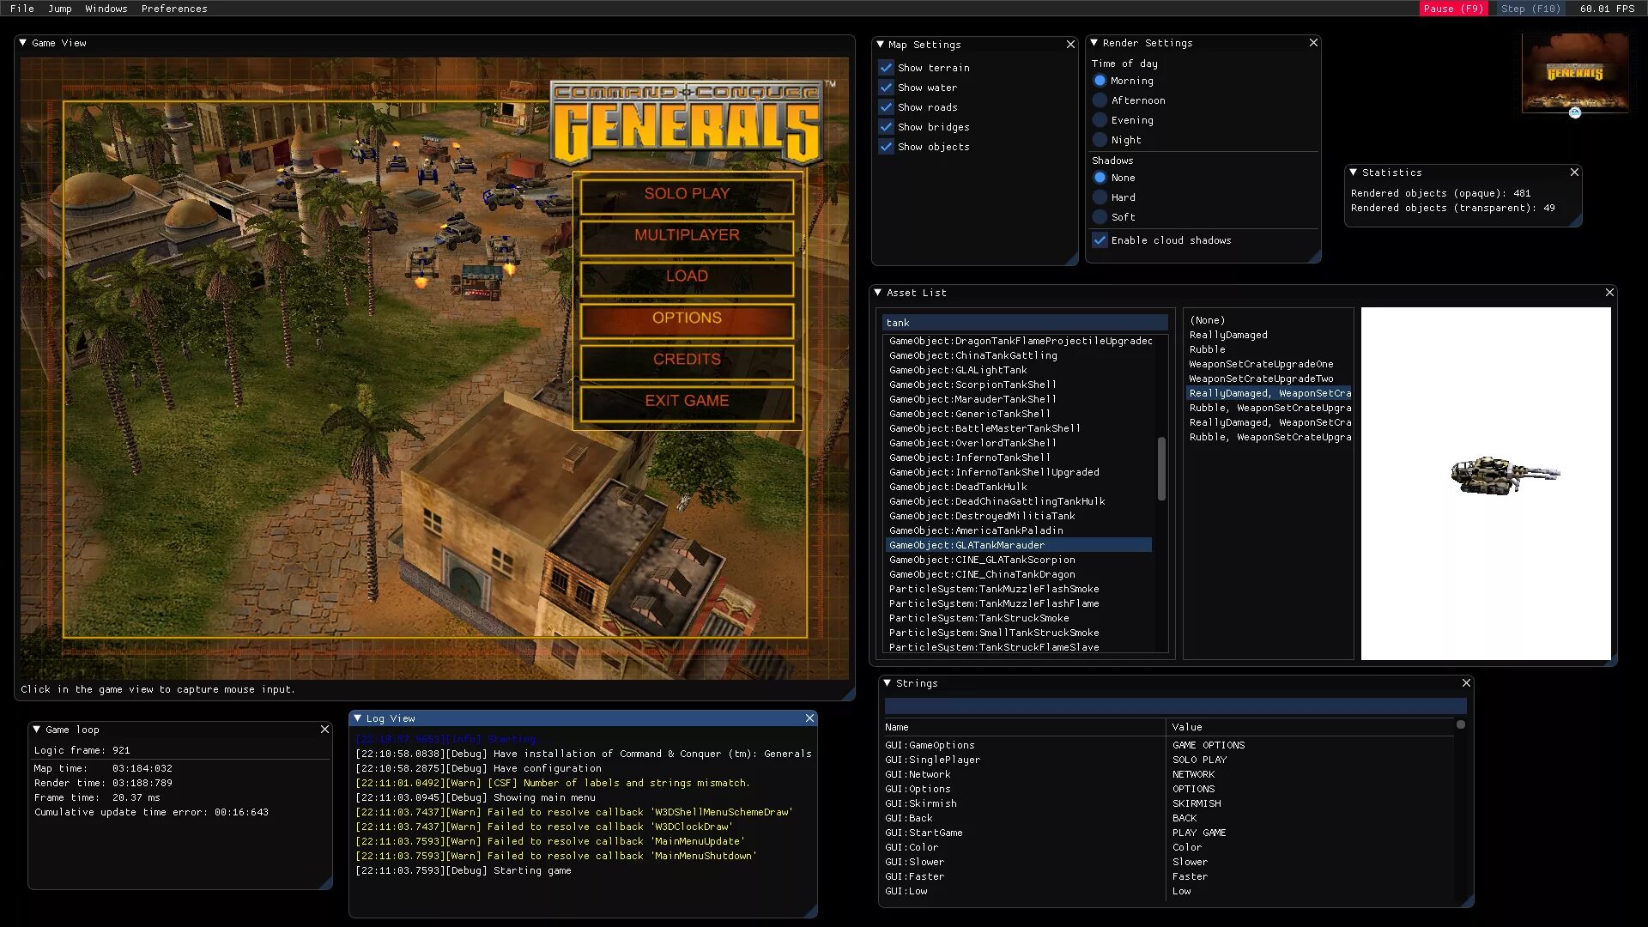The image size is (1648, 927).
Task: Select WeaponSetCrateUpgradeOne condition
Action: (x=1269, y=364)
